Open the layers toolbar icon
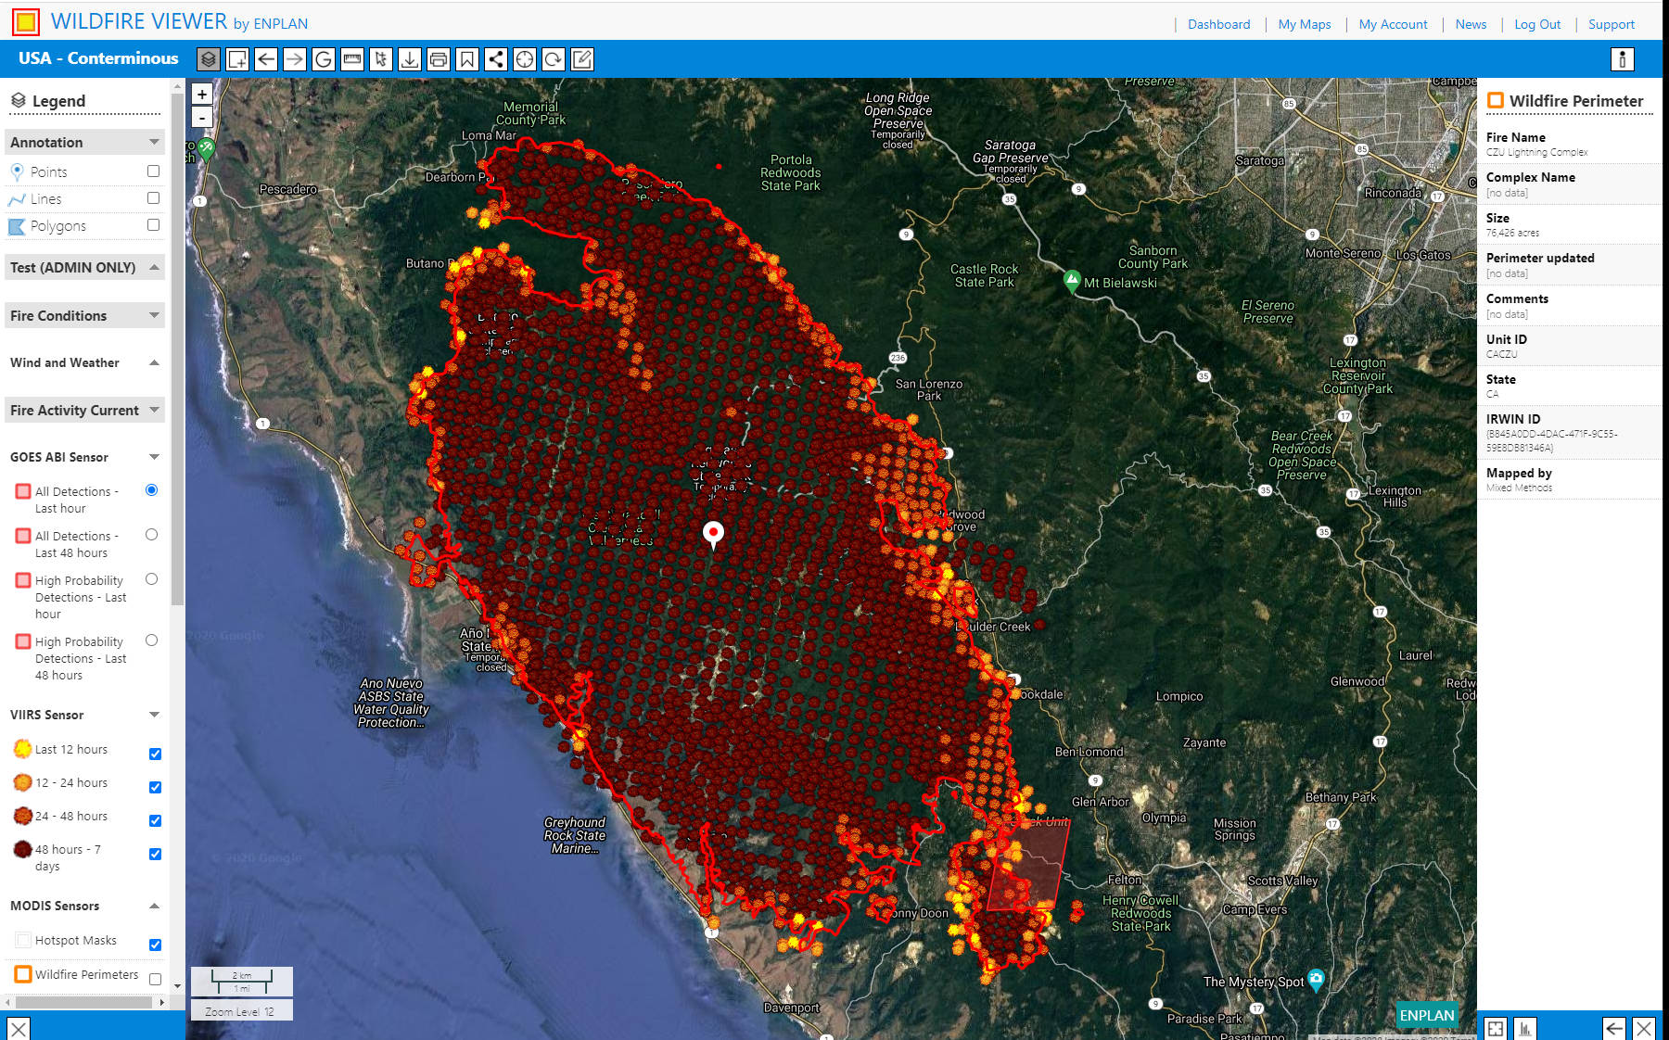The image size is (1669, 1040). tap(209, 59)
